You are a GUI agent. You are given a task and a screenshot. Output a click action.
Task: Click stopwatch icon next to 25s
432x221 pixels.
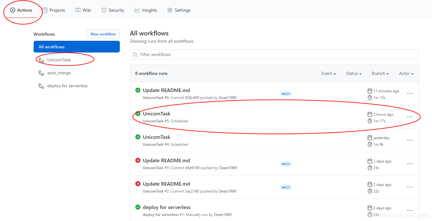(x=370, y=168)
